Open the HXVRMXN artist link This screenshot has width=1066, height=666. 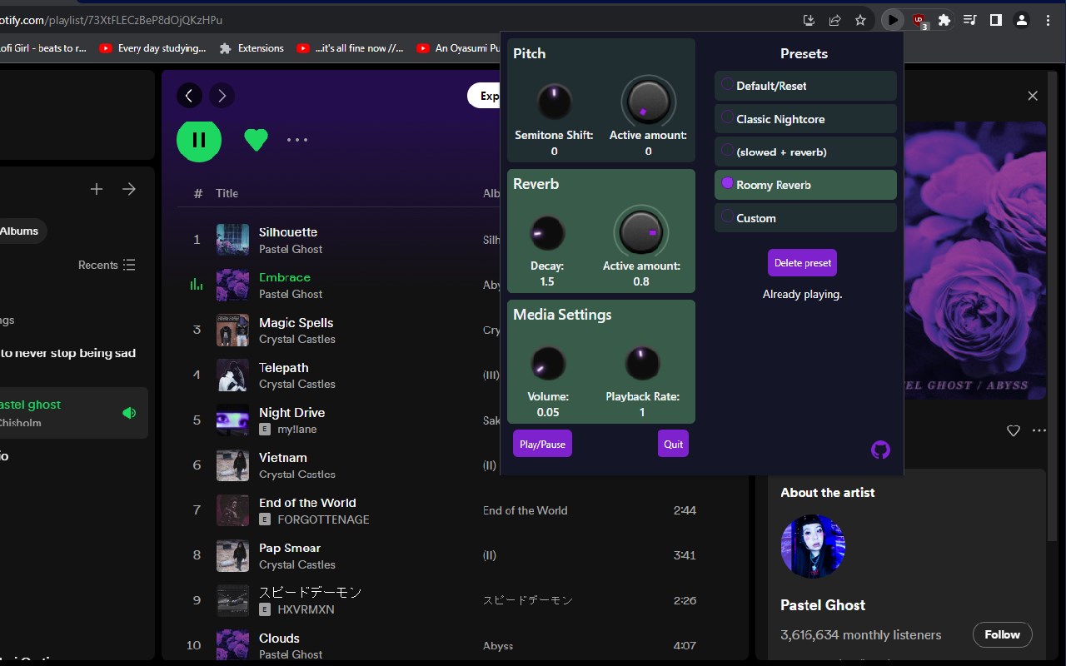pyautogui.click(x=306, y=609)
